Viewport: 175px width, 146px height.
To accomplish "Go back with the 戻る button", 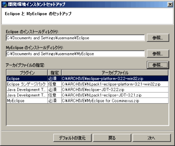I will pyautogui.click(x=112, y=138).
